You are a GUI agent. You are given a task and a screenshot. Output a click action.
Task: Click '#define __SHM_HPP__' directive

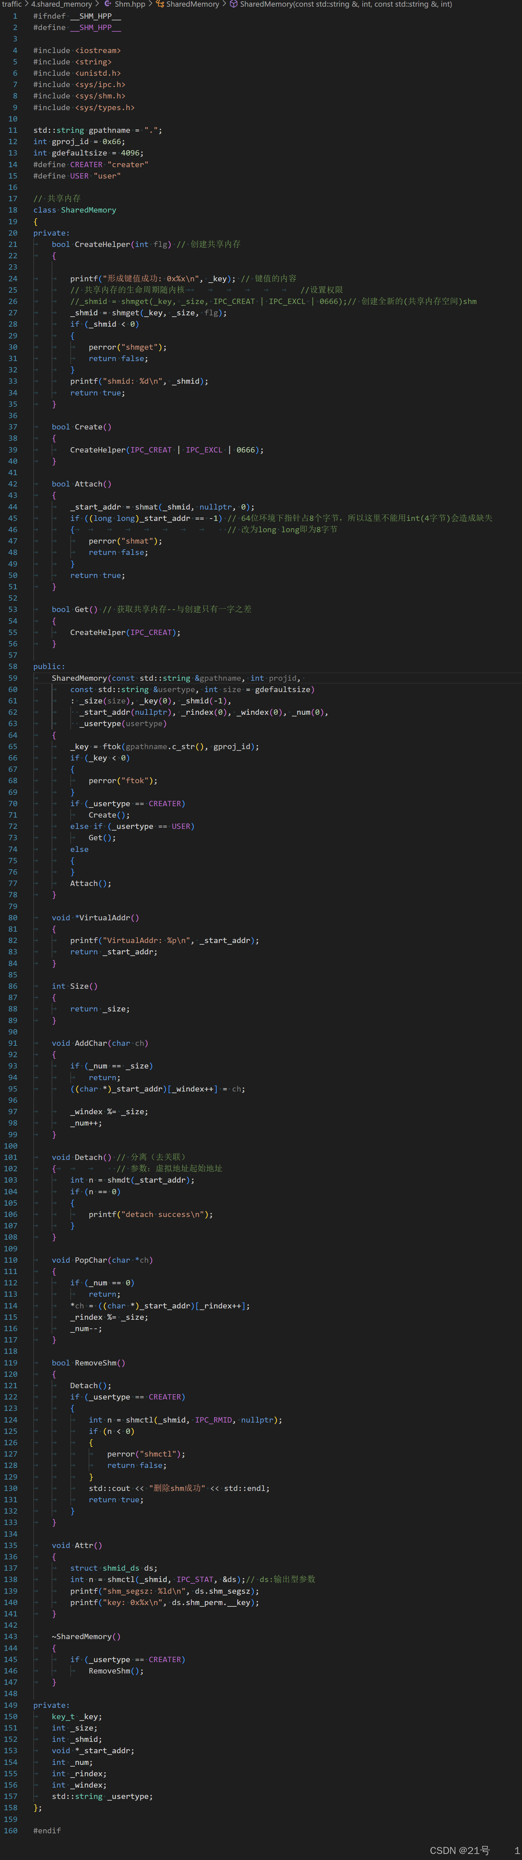coord(77,27)
